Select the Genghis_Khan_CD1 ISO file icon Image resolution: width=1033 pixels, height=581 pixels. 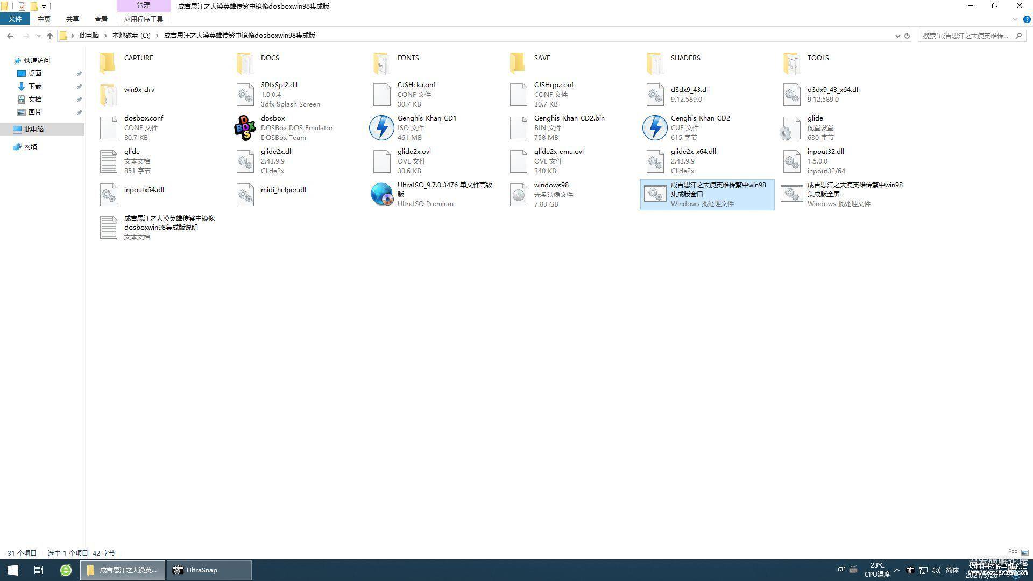click(381, 127)
